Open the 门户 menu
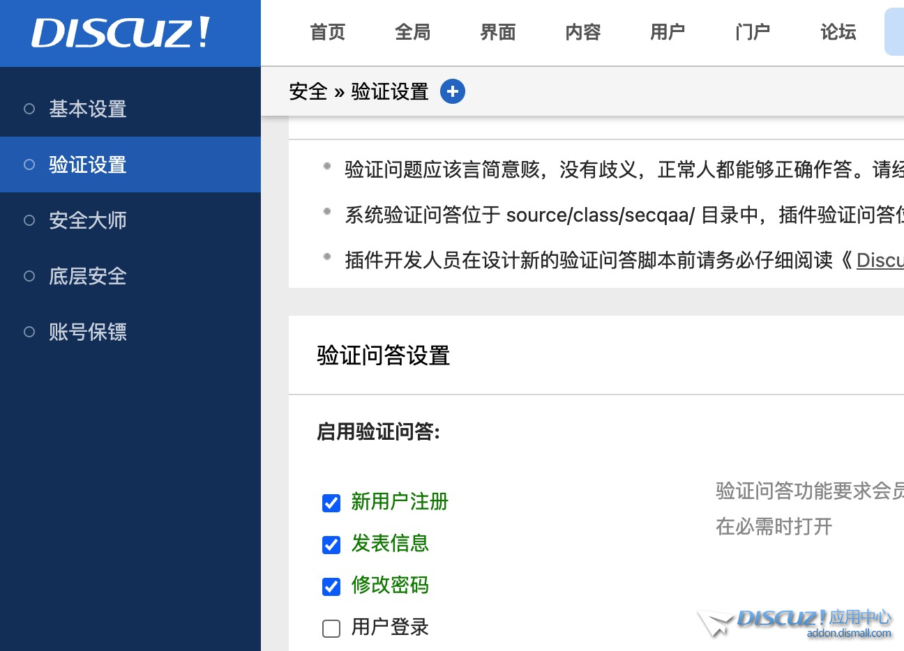 (753, 32)
